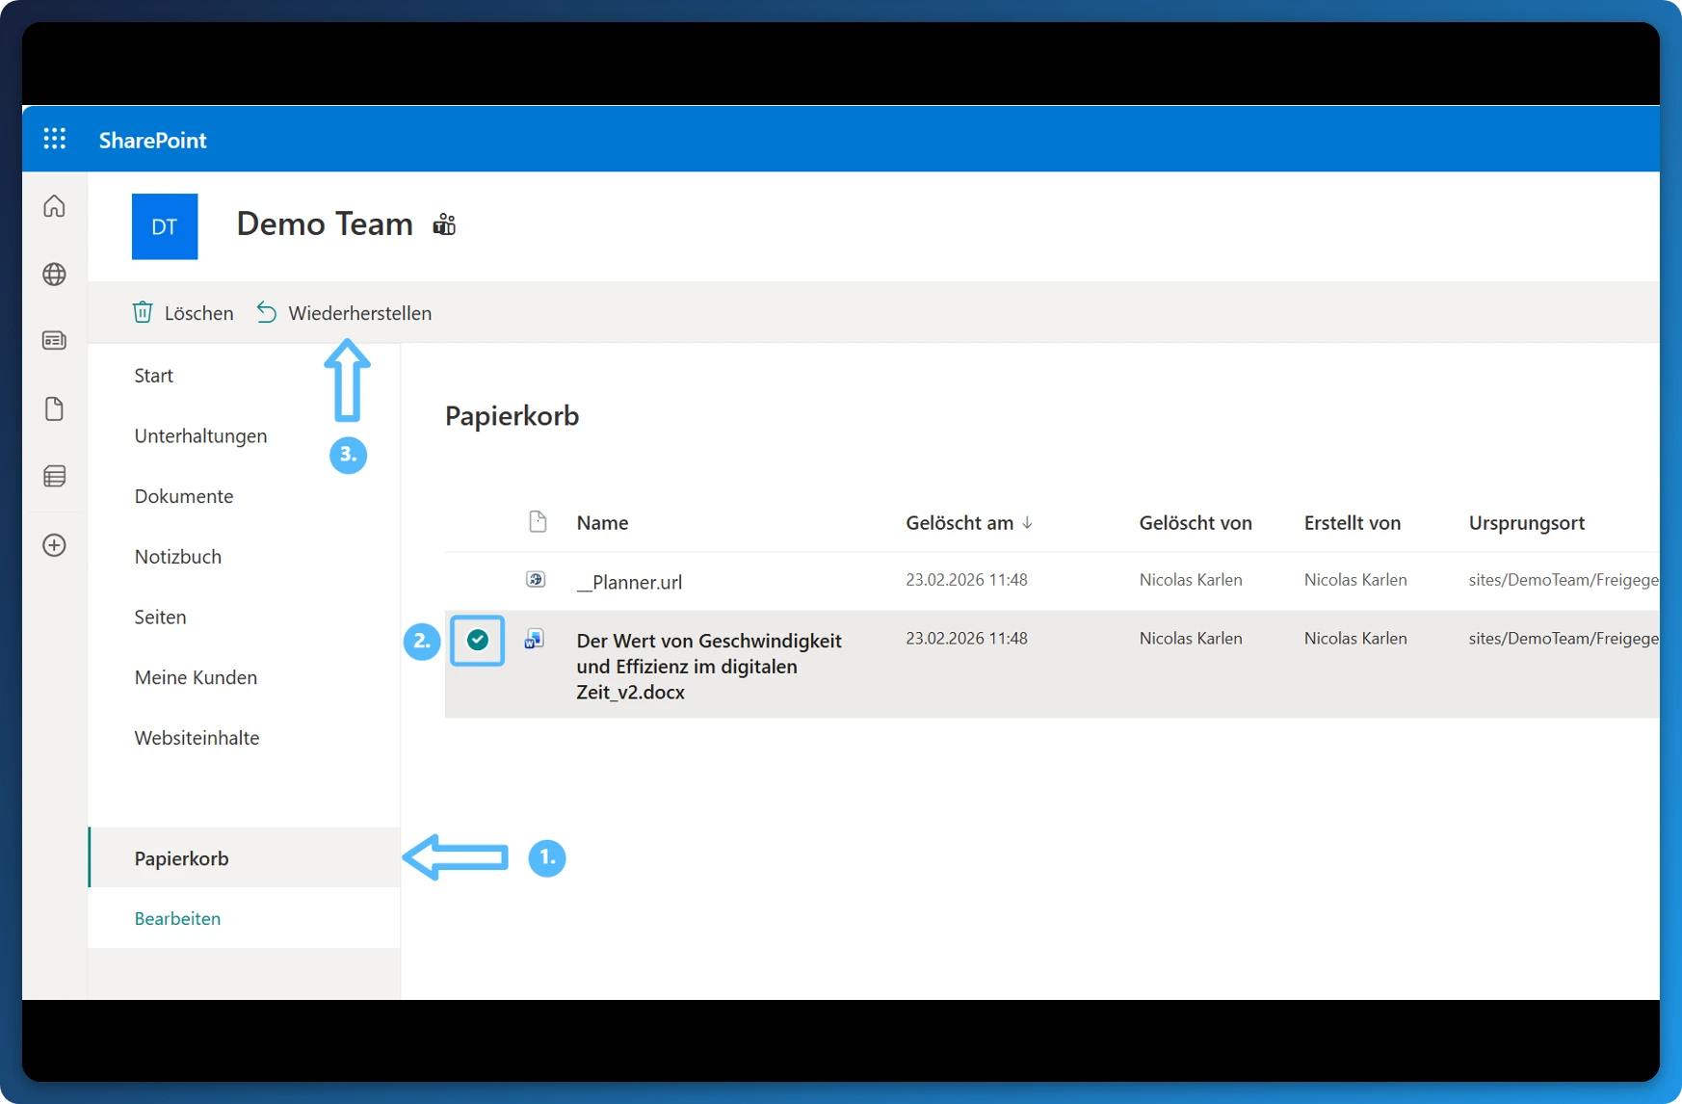
Task: Click the docx row's Erstellt von Nicolas Karlen
Action: pos(1355,639)
